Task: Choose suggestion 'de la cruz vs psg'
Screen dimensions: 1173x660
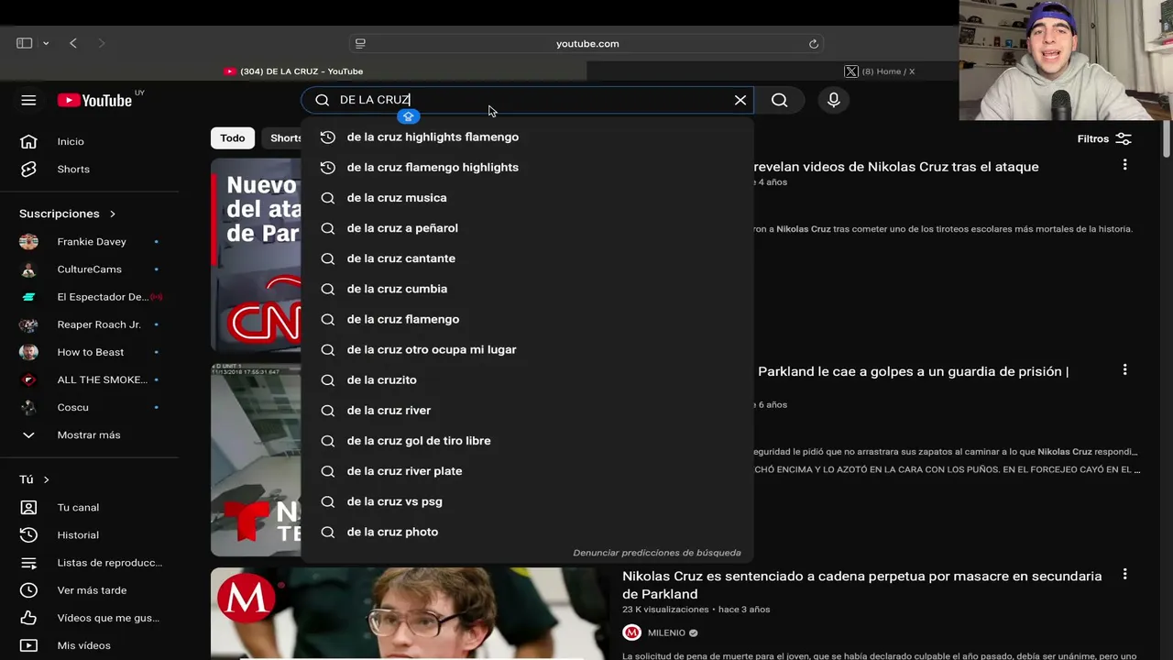Action: click(527, 500)
